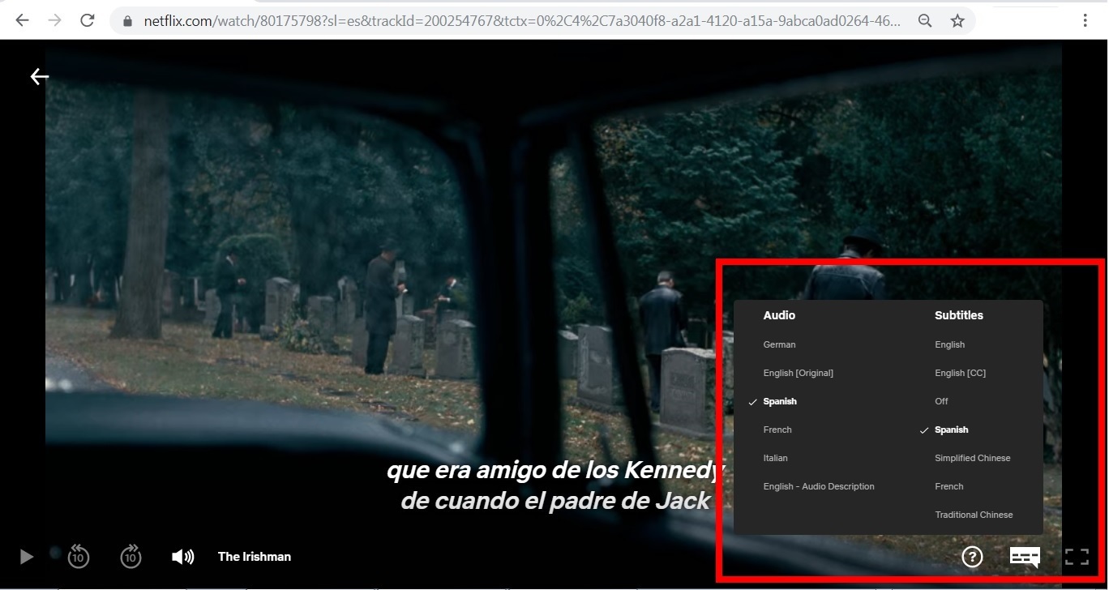Select English [Original] audio
Screen dimensions: 1109x590
[799, 373]
